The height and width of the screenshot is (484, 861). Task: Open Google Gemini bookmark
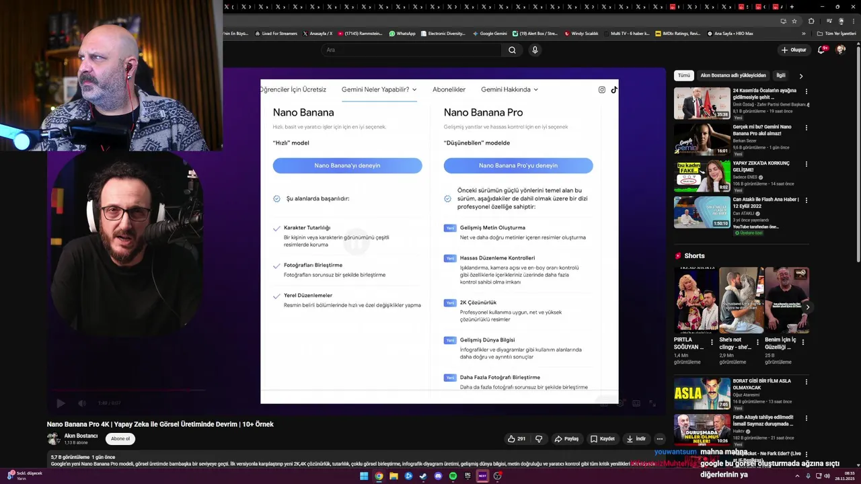point(490,34)
